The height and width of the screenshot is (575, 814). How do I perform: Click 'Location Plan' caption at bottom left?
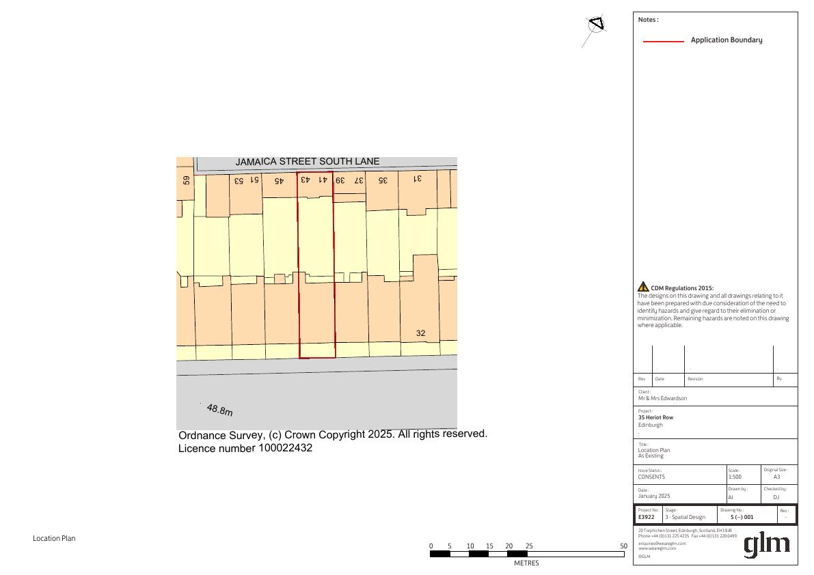pos(54,538)
